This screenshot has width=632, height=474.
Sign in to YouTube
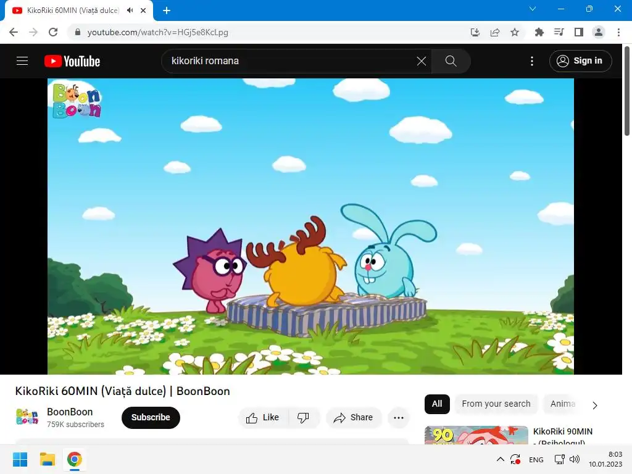[580, 61]
